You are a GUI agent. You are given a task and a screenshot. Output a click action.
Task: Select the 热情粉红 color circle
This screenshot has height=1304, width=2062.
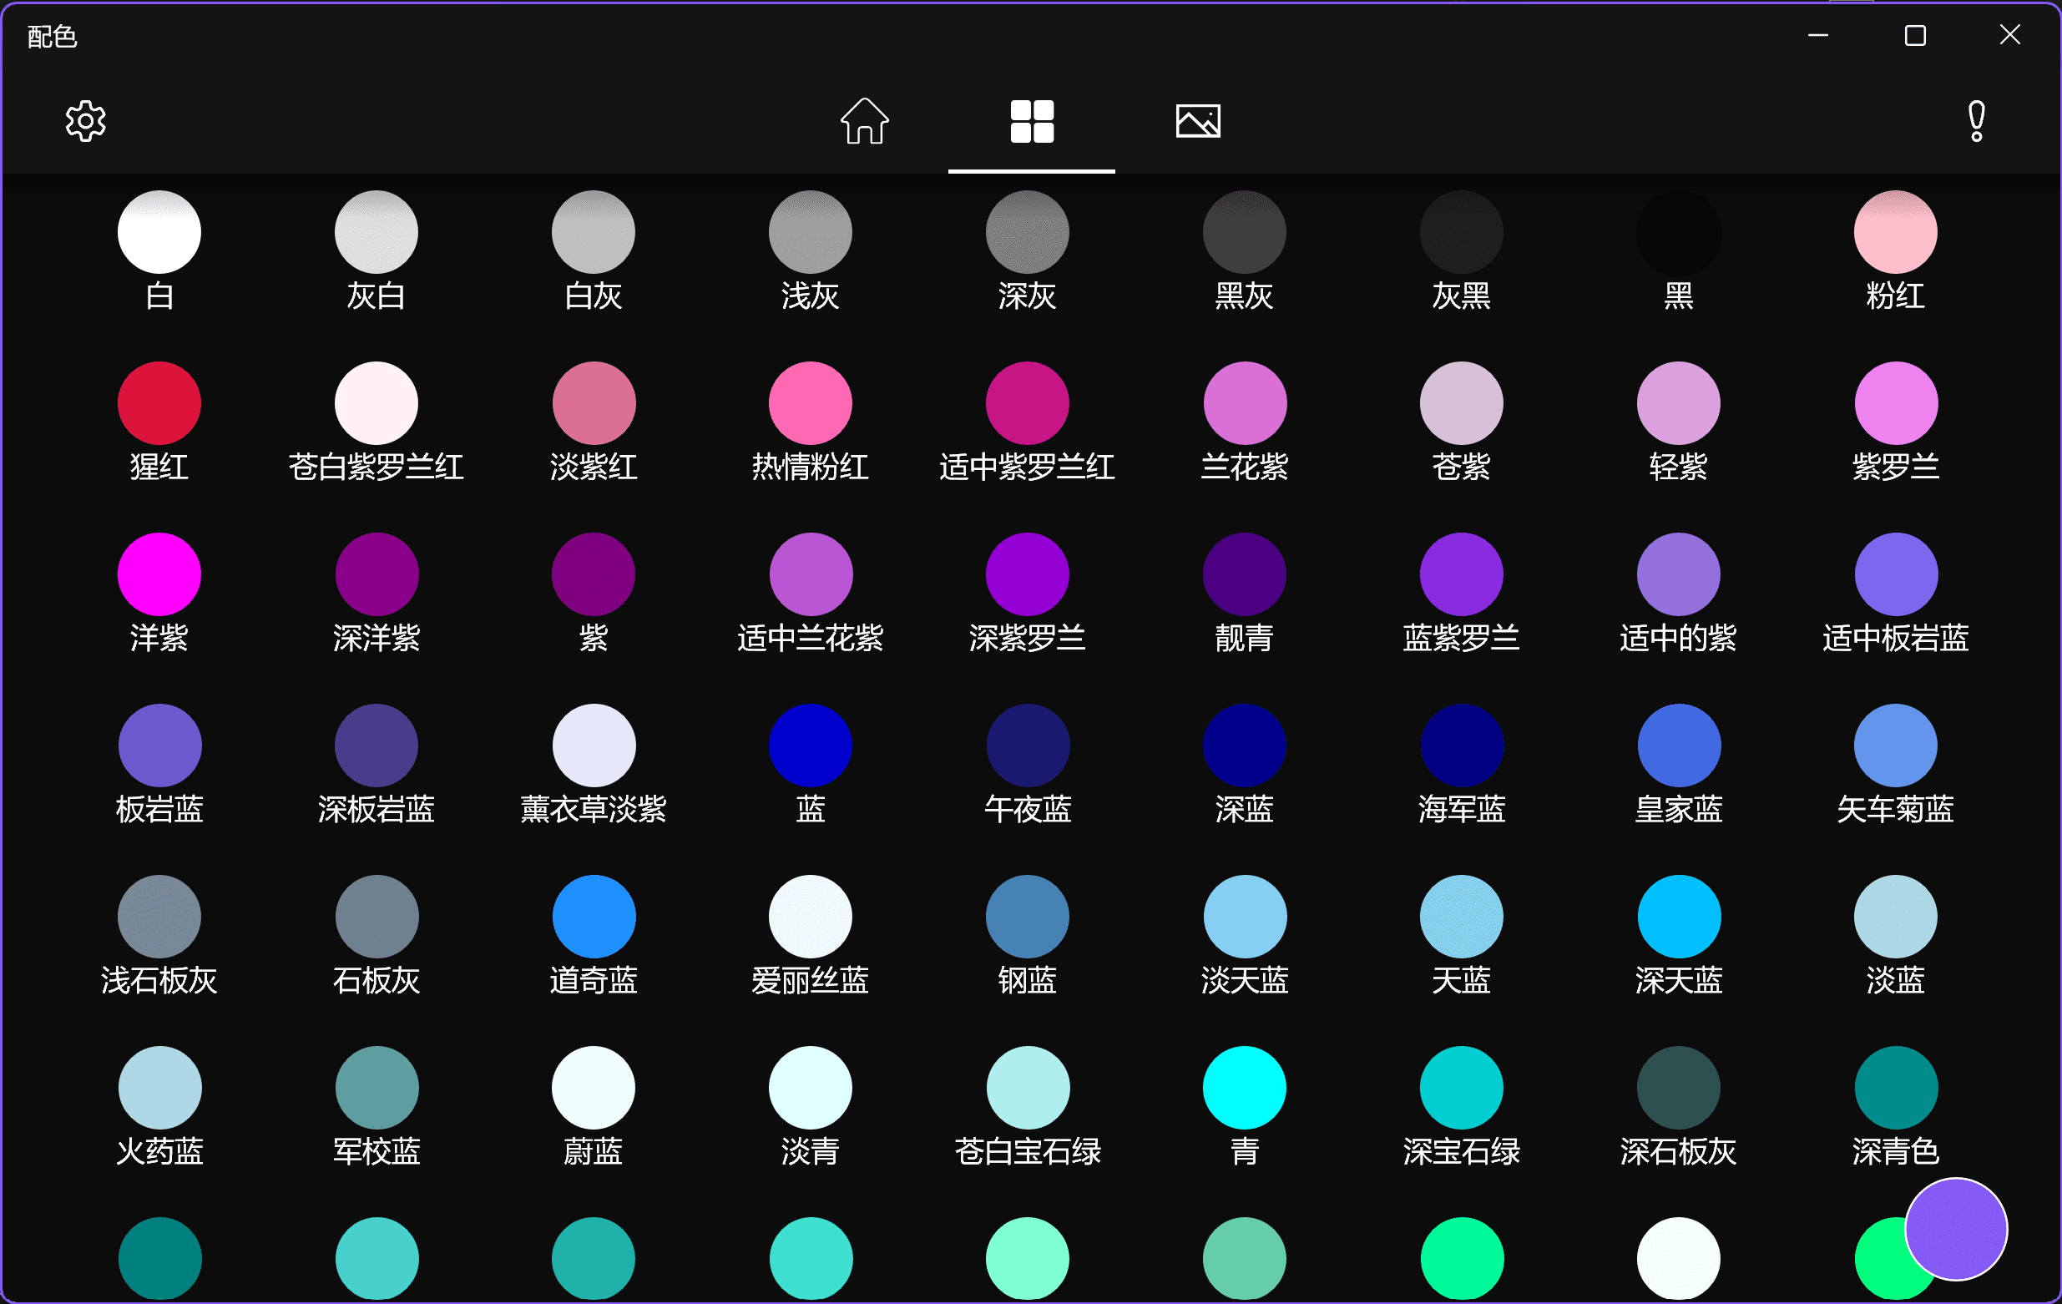[810, 402]
